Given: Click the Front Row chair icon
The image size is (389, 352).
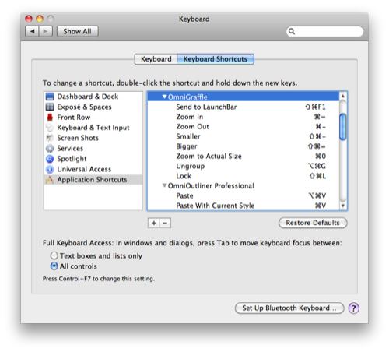Looking at the screenshot, I should 50,118.
